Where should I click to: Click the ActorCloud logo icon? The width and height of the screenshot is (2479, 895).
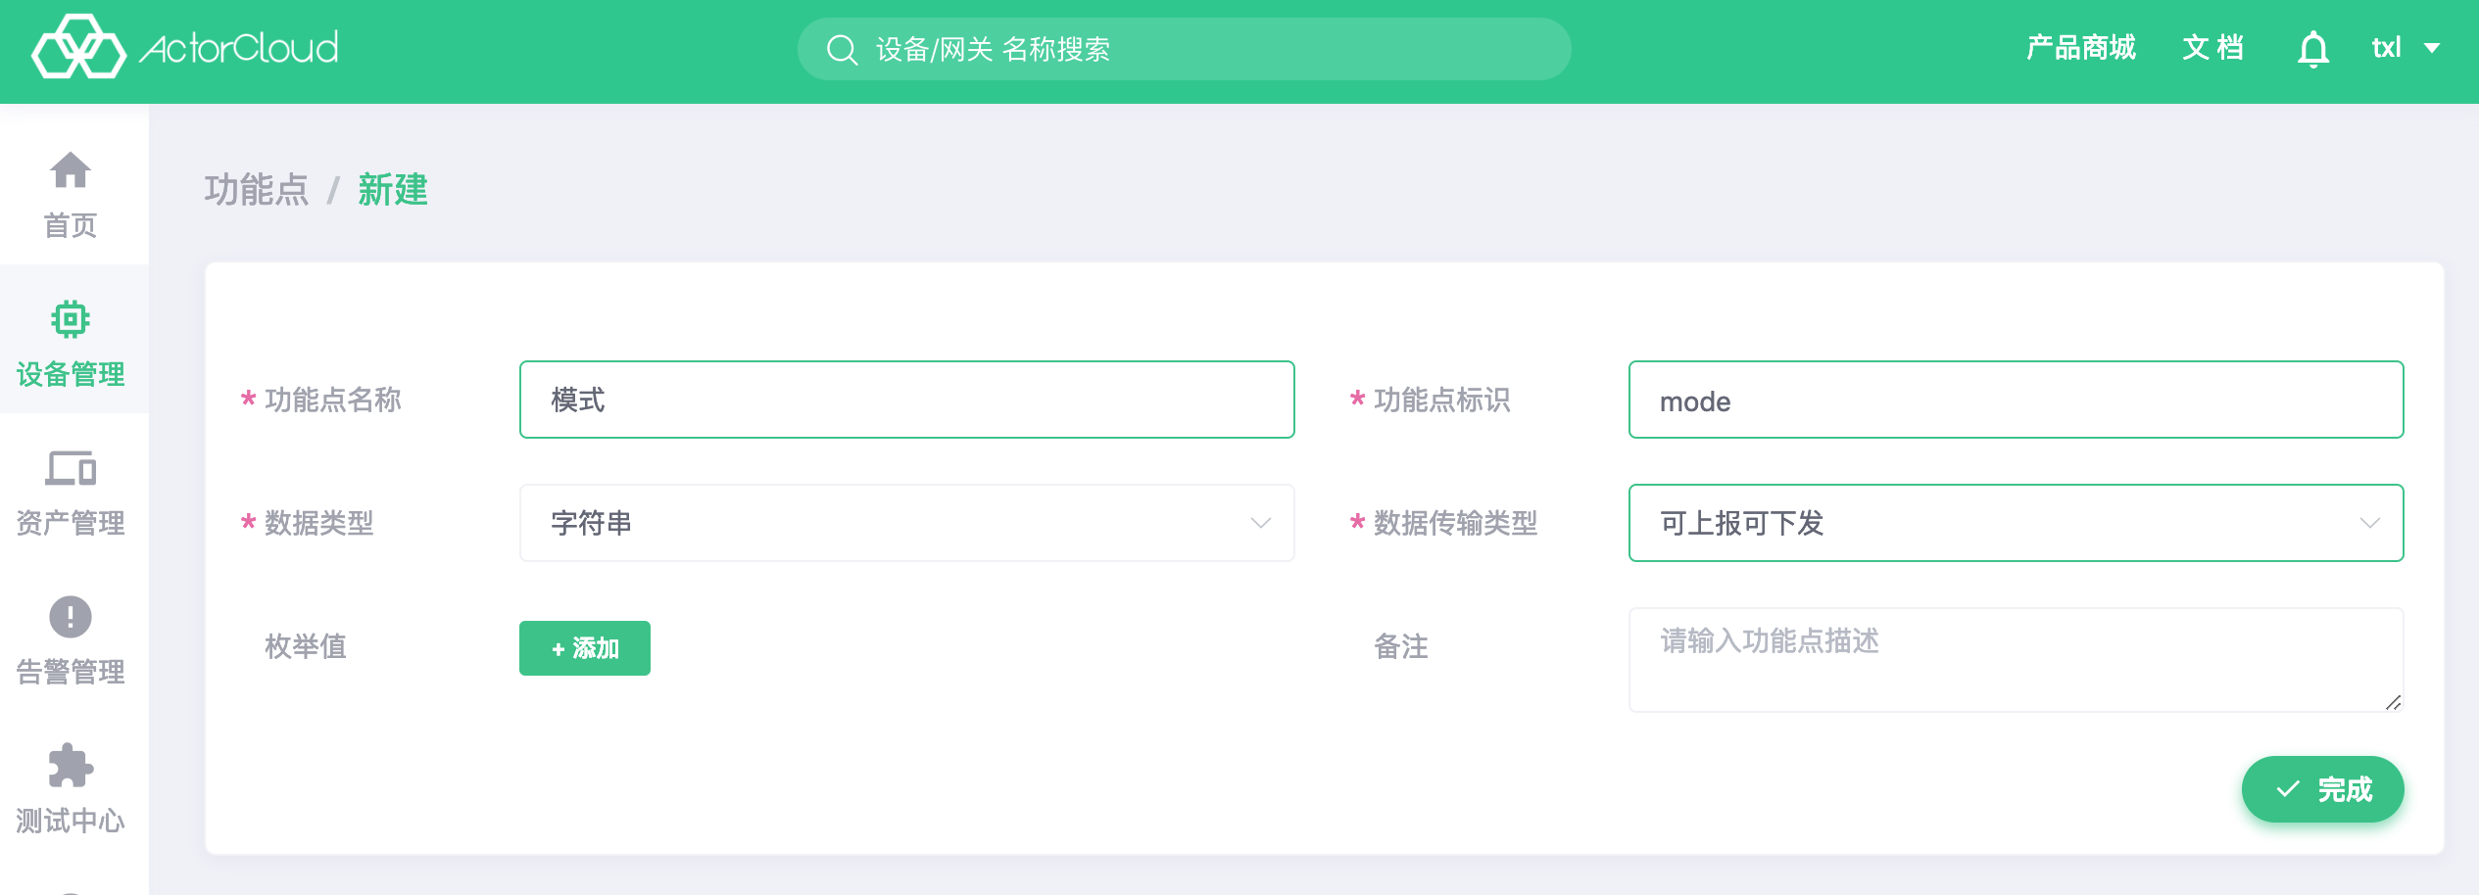[x=78, y=47]
